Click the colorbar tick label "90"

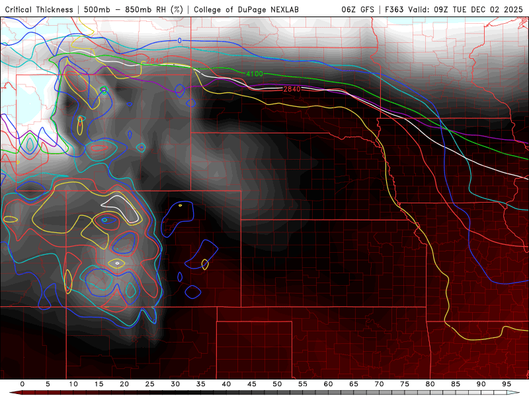click(x=481, y=384)
